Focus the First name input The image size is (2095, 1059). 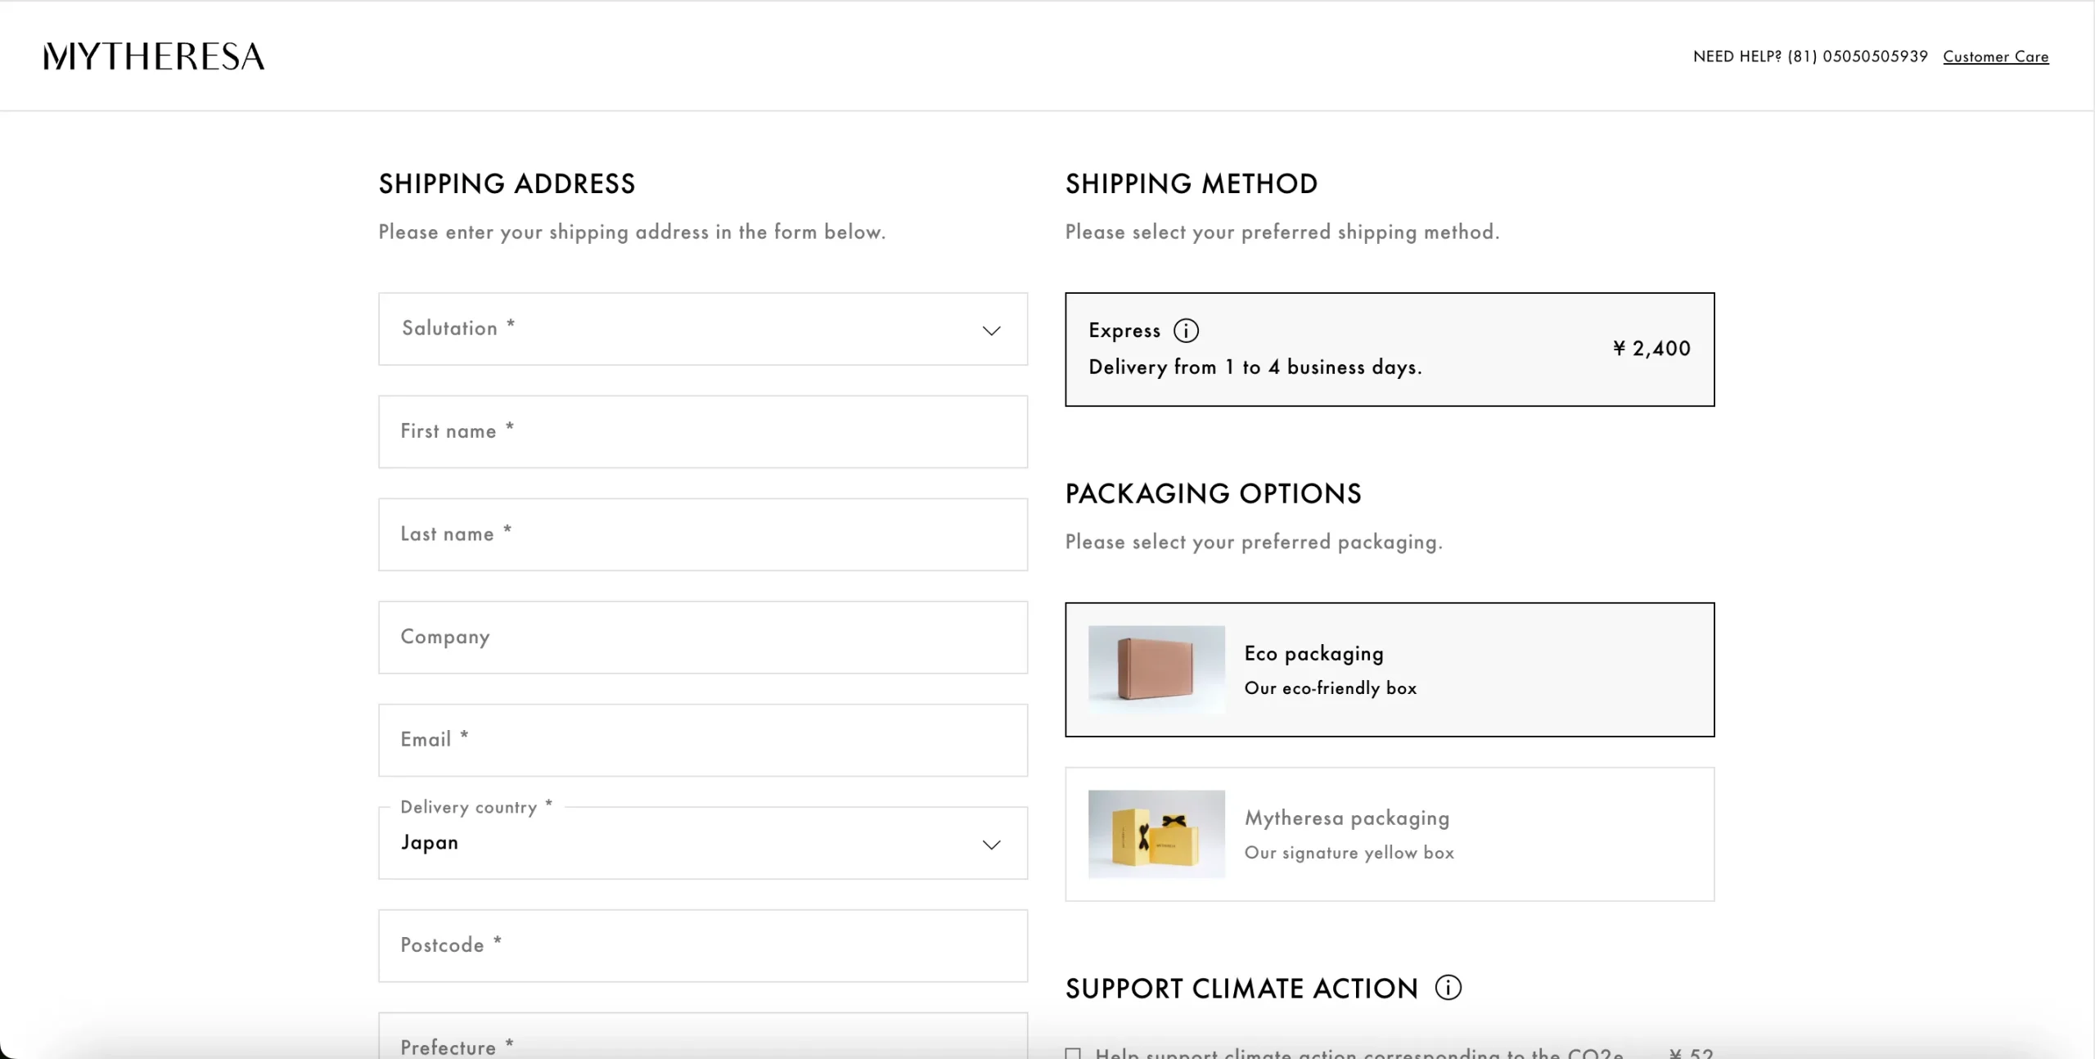click(703, 432)
